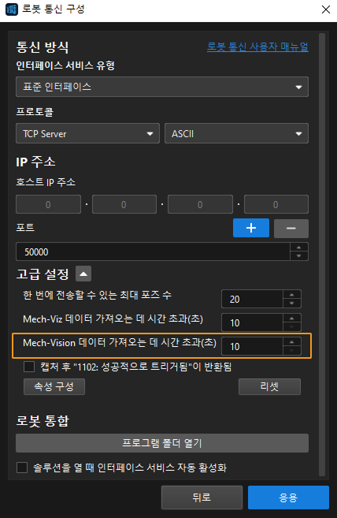Screen dimensions: 337x518
Task: Click the blue 응용 button
Action: pyautogui.click(x=288, y=498)
